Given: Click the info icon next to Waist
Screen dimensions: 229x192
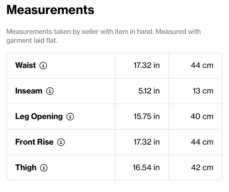Looking at the screenshot, I should pyautogui.click(x=43, y=65).
